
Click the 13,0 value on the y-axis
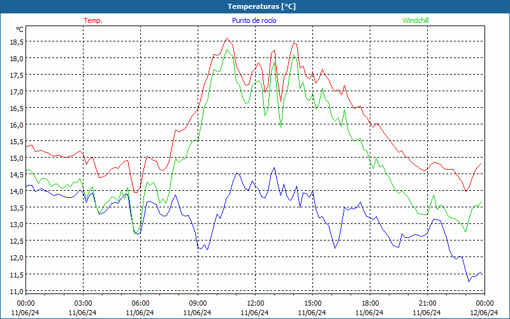17,225
